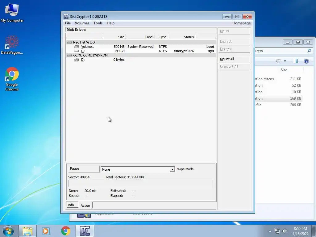Switch to the Action tab
This screenshot has width=316, height=237.
click(85, 205)
